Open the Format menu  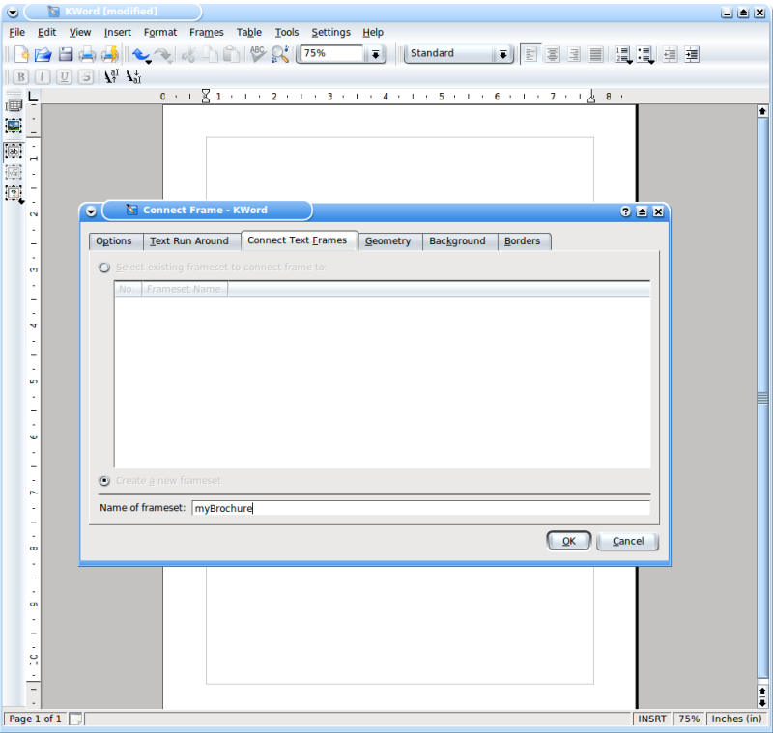(x=160, y=32)
